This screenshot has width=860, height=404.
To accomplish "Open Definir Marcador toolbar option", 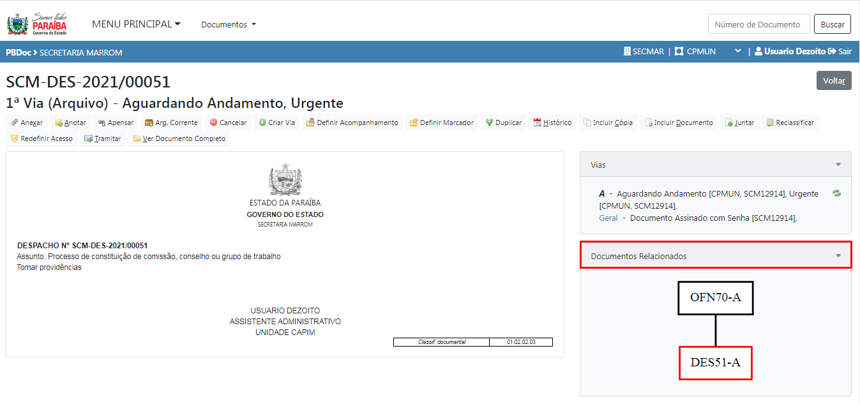I will [441, 123].
